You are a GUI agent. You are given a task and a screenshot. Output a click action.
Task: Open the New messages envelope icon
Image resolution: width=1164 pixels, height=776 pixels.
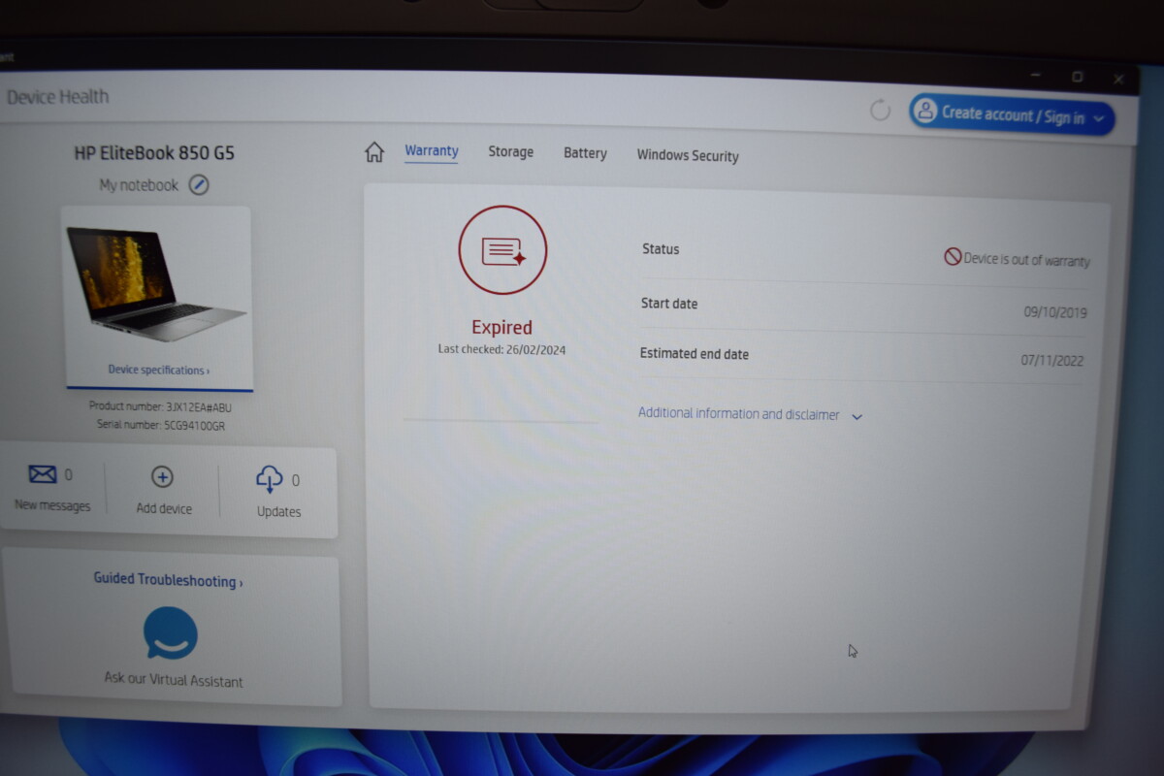(43, 474)
